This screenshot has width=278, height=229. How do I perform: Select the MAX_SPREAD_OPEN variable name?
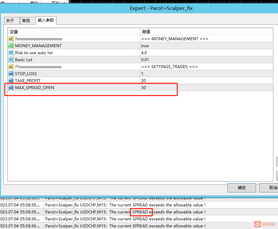[x=35, y=88]
